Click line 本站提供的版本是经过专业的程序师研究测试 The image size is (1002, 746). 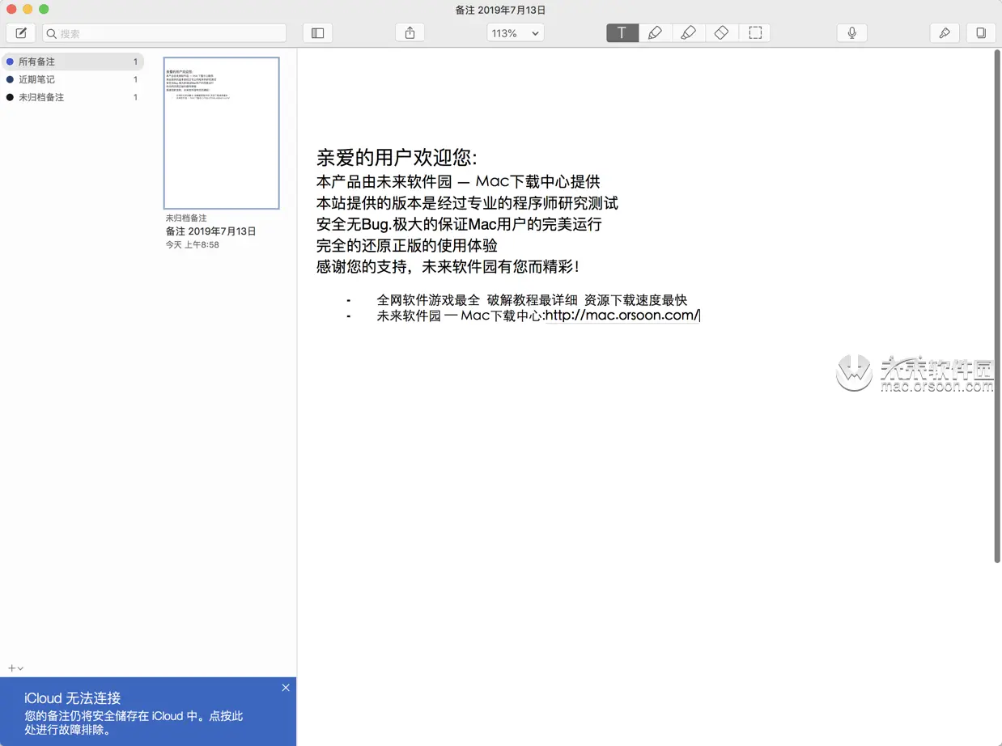tap(467, 203)
